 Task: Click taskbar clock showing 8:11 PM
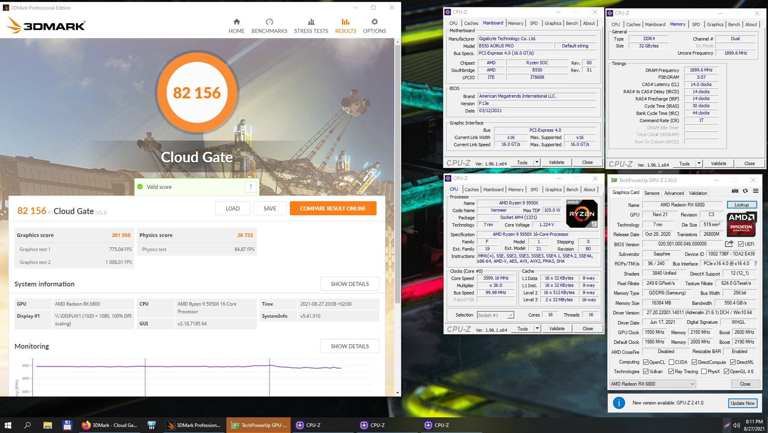click(754, 425)
